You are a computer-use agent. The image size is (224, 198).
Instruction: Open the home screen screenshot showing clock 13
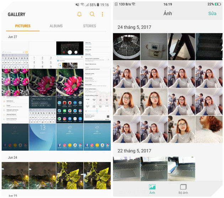[x=42, y=137]
